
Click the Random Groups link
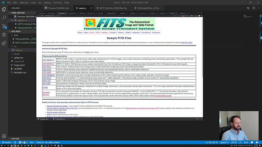[x=46, y=94]
